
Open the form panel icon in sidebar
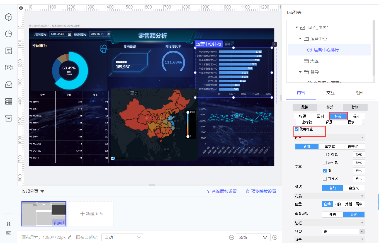click(x=9, y=101)
